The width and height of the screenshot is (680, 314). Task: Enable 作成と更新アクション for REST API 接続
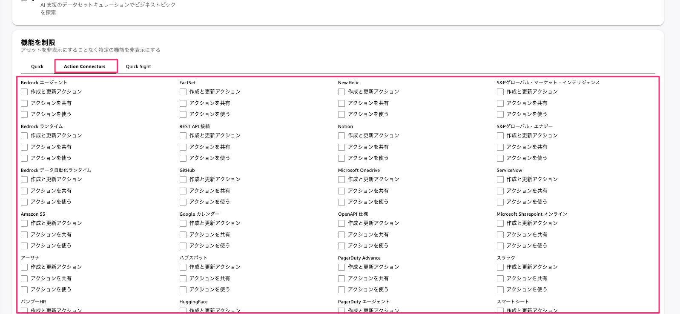coord(183,136)
